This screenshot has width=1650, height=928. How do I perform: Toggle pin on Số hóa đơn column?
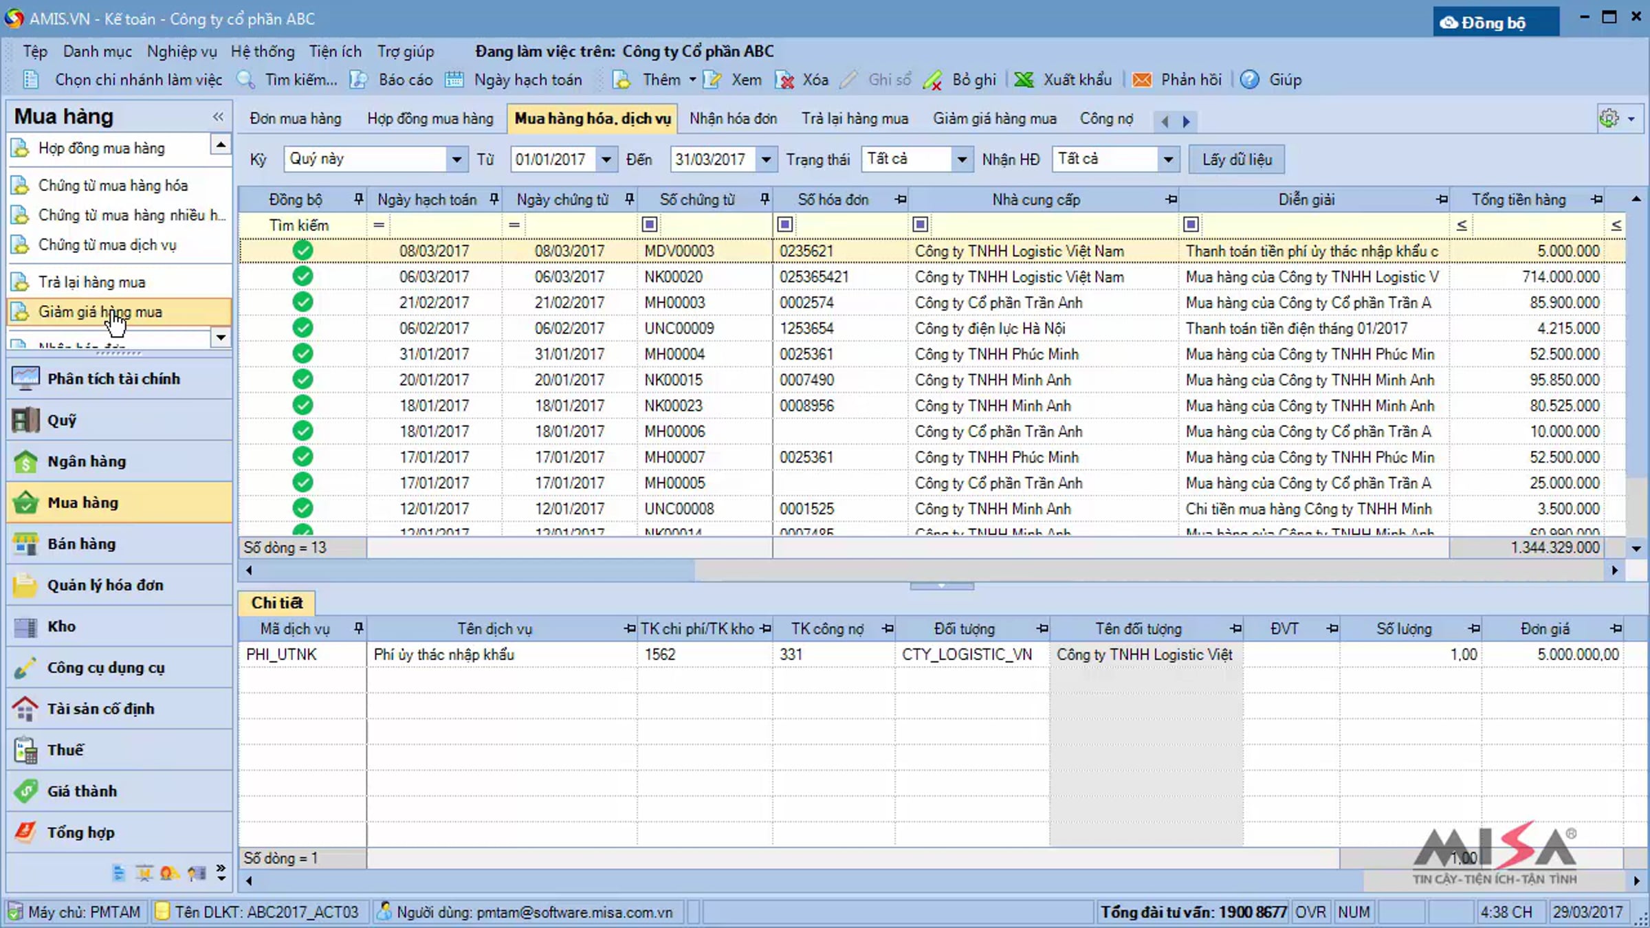pos(900,199)
